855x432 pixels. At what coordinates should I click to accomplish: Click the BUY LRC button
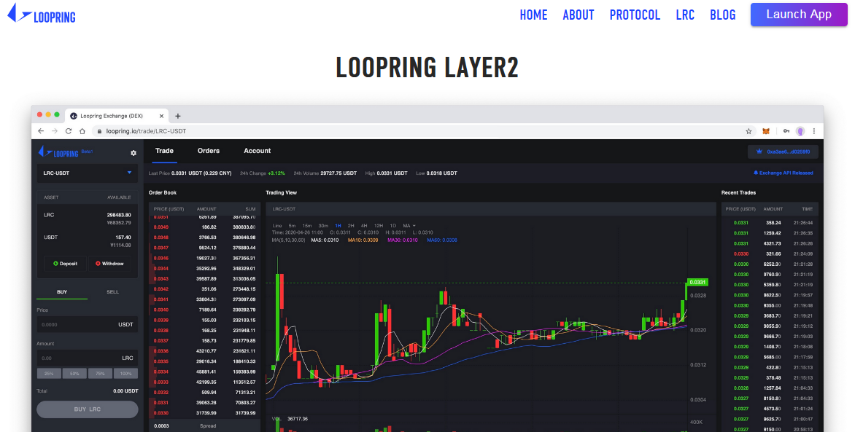point(88,409)
